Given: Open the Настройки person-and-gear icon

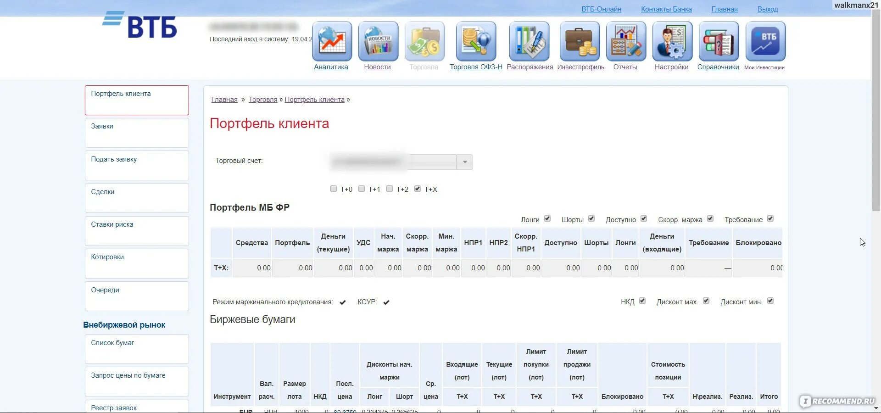Looking at the screenshot, I should tap(672, 41).
